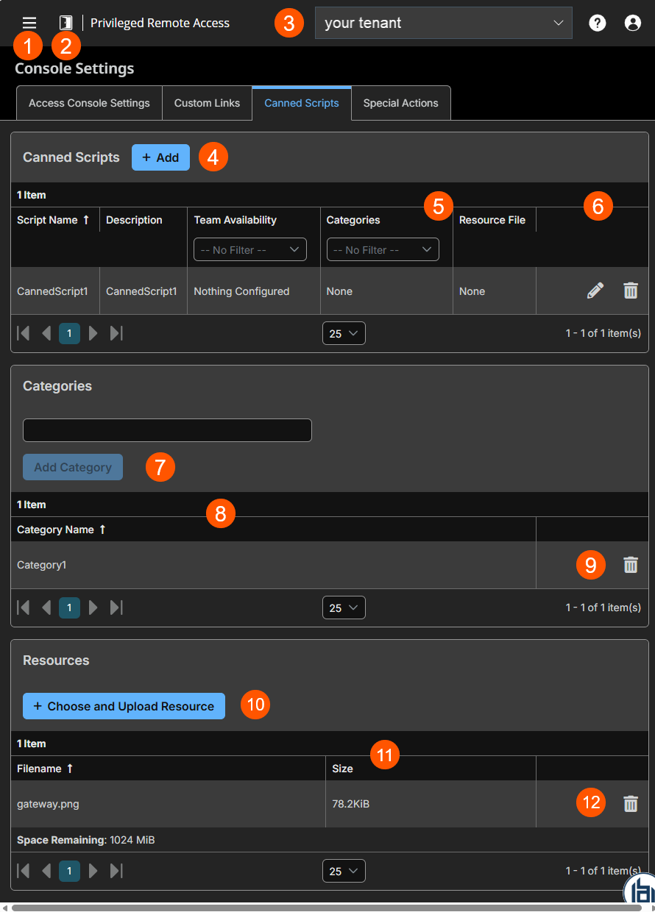Screen dimensions: 655x912
Task: Click inside the new category name field
Action: tap(166, 430)
